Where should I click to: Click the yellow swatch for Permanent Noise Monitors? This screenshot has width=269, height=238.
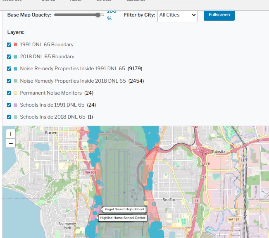click(x=15, y=93)
